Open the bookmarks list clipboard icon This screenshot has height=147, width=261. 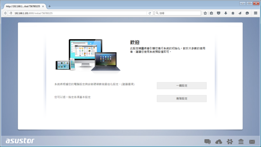coord(212,13)
